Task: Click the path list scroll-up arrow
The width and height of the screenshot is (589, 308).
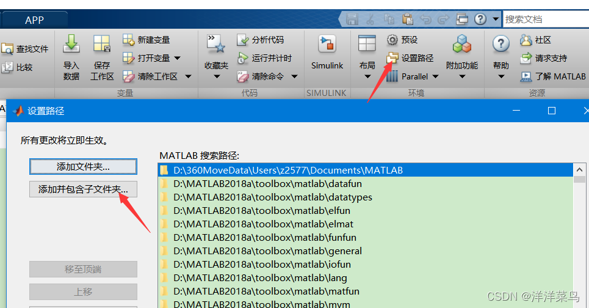Action: click(579, 170)
